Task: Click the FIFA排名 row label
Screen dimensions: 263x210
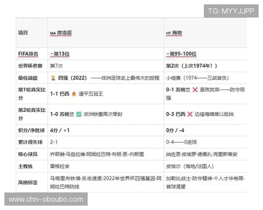Action: (28, 54)
